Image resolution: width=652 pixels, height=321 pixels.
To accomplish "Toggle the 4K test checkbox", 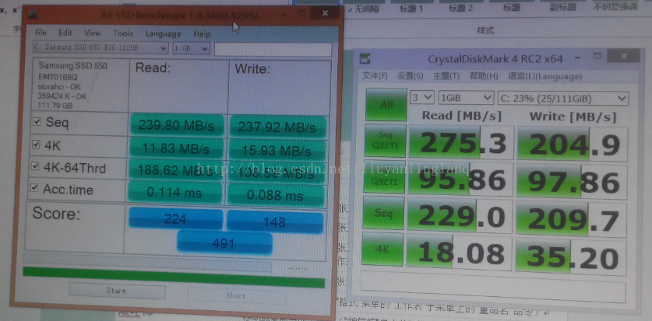I will (36, 145).
